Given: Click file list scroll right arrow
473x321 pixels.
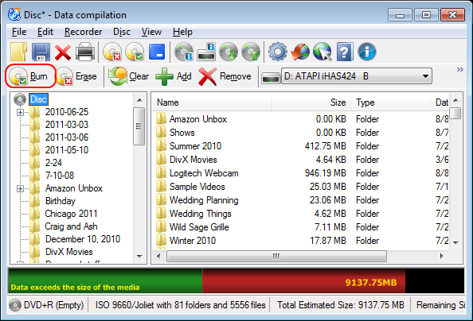Looking at the screenshot, I should tap(442, 257).
